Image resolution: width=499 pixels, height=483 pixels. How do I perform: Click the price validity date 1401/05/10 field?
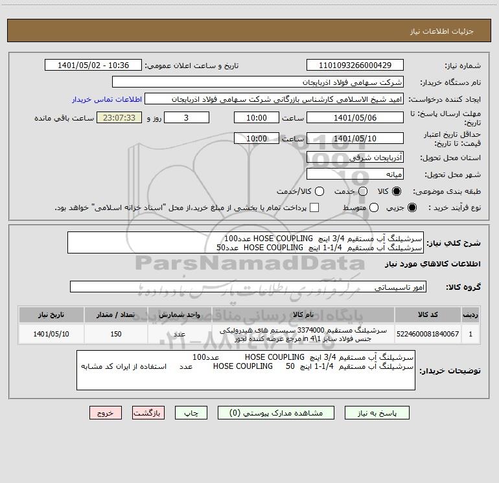pyautogui.click(x=355, y=138)
